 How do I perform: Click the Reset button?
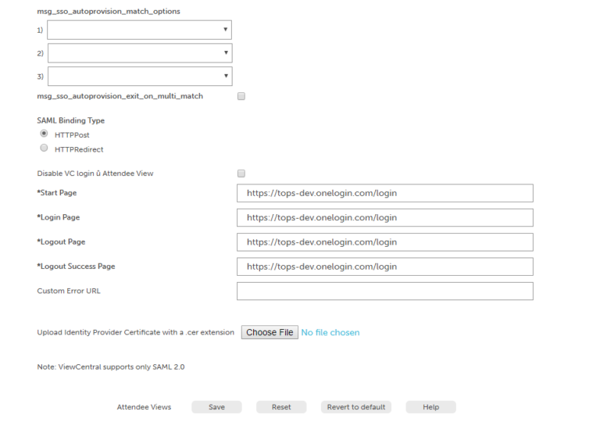281,407
